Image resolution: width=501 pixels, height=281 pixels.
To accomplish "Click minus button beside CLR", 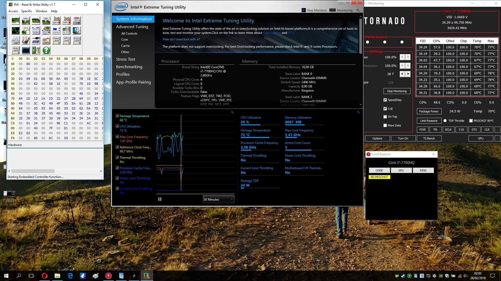I will (497, 130).
